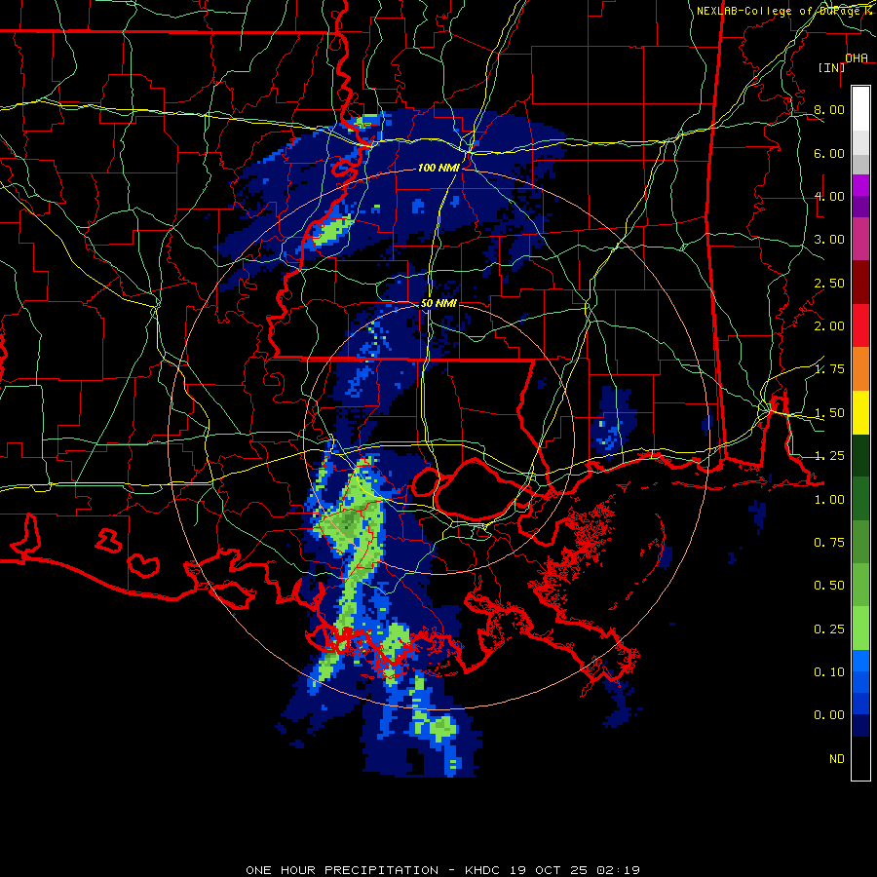Pick the bright magenta legend swatch
The width and height of the screenshot is (877, 877).
(860, 185)
